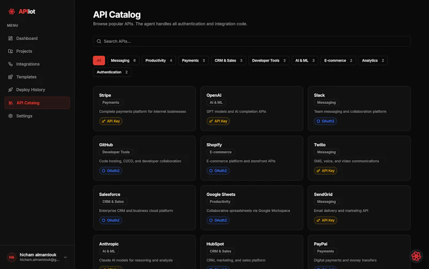
Task: Go to Projects in the sidebar
Action: (37, 51)
